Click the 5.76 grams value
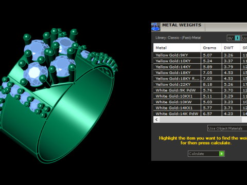 pyautogui.click(x=207, y=90)
